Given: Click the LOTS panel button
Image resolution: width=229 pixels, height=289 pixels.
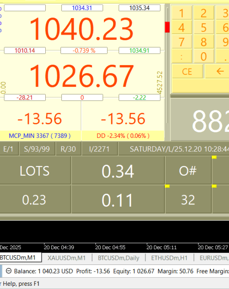Looking at the screenshot, I should 35,171.
